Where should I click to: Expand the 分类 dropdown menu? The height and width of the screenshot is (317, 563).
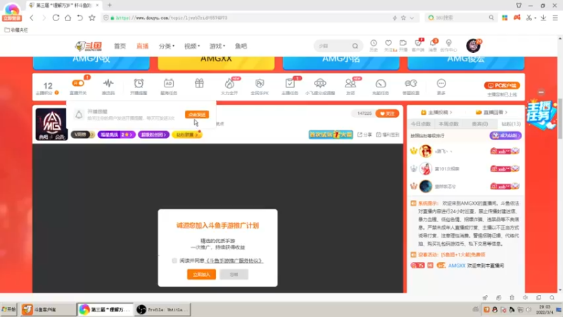coord(167,46)
